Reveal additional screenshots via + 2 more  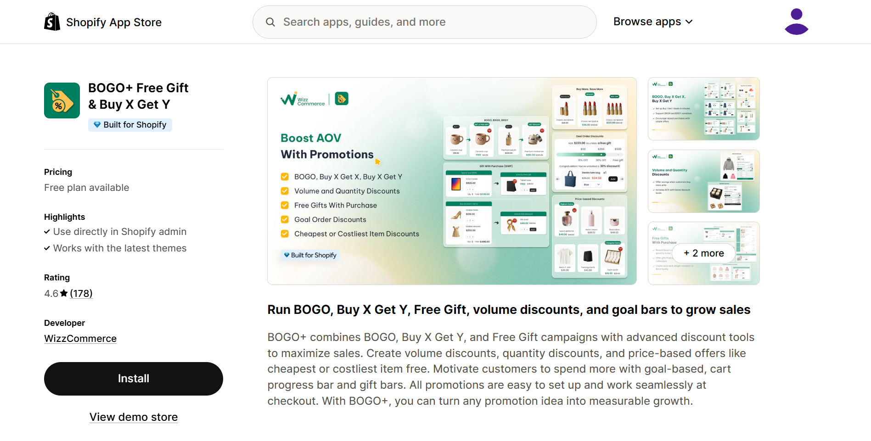703,253
